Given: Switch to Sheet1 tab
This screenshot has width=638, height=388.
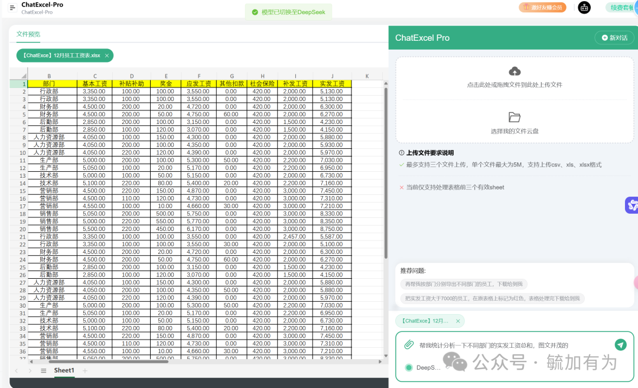Looking at the screenshot, I should [64, 370].
